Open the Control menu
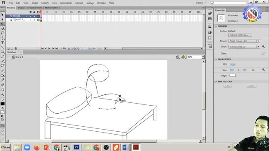The height and width of the screenshot is (151, 269). point(79,3)
